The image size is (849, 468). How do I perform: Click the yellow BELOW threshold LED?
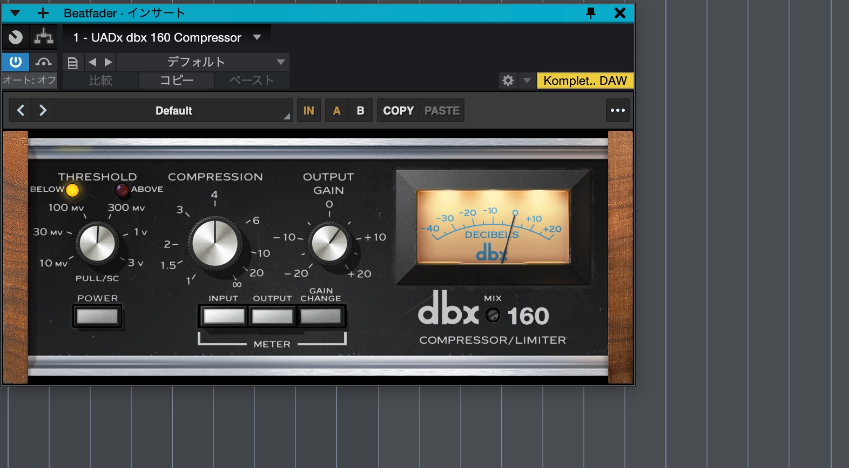pos(72,190)
